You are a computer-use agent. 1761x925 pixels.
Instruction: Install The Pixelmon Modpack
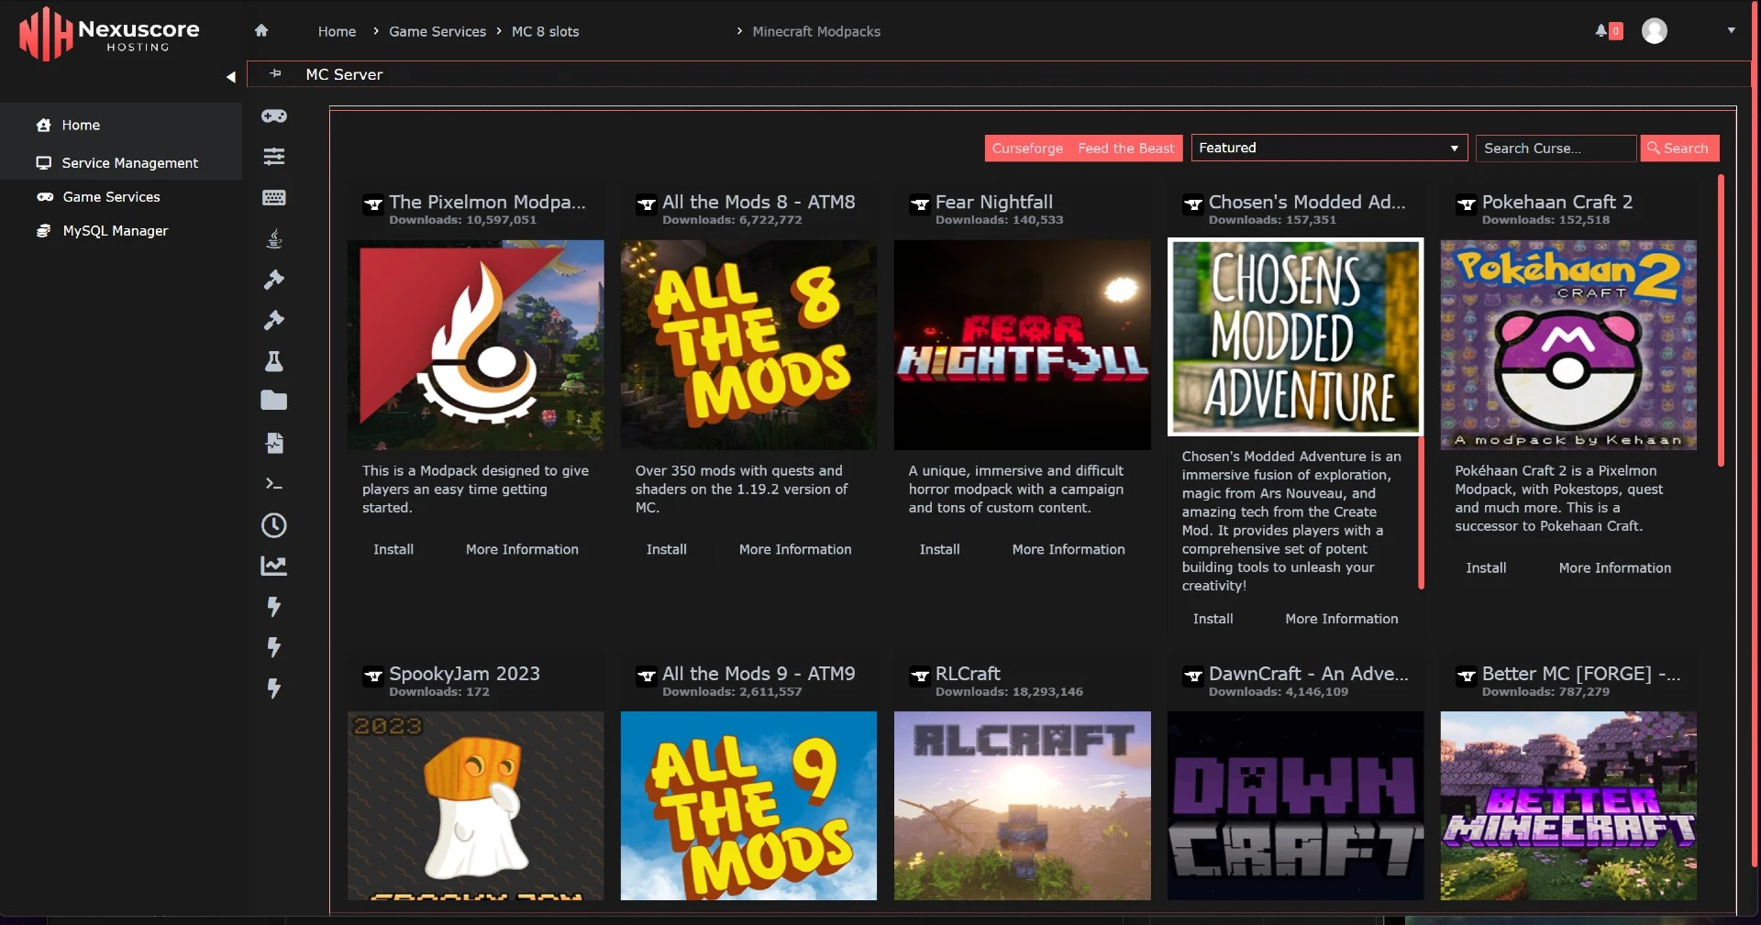tap(393, 549)
